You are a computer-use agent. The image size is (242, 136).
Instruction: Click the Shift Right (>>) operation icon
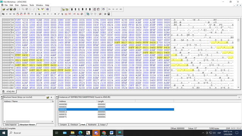tap(14, 14)
